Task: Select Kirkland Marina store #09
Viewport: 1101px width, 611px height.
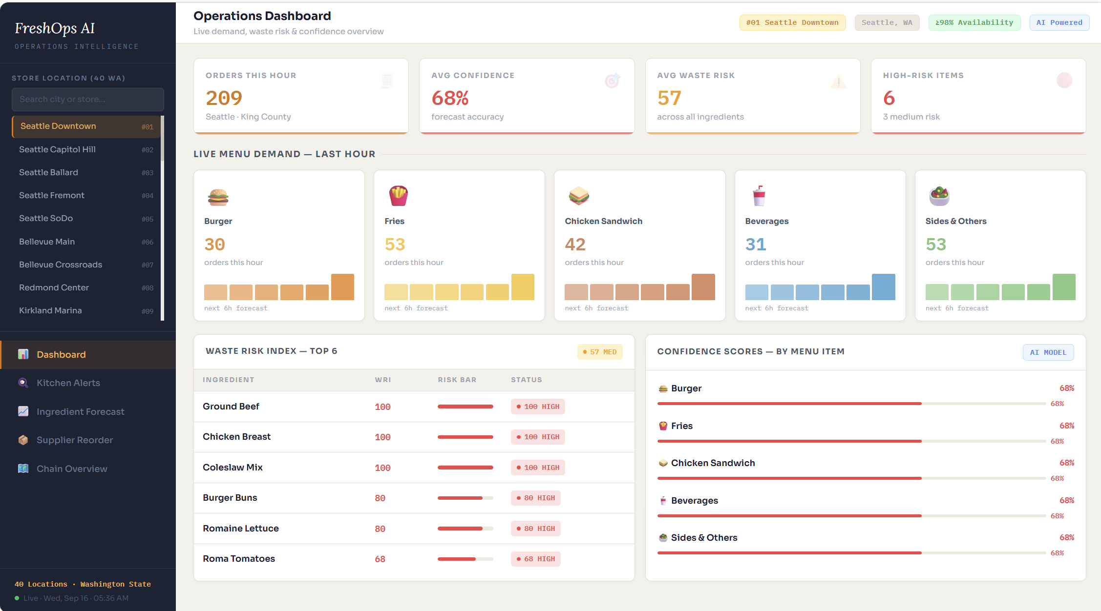Action: (86, 310)
